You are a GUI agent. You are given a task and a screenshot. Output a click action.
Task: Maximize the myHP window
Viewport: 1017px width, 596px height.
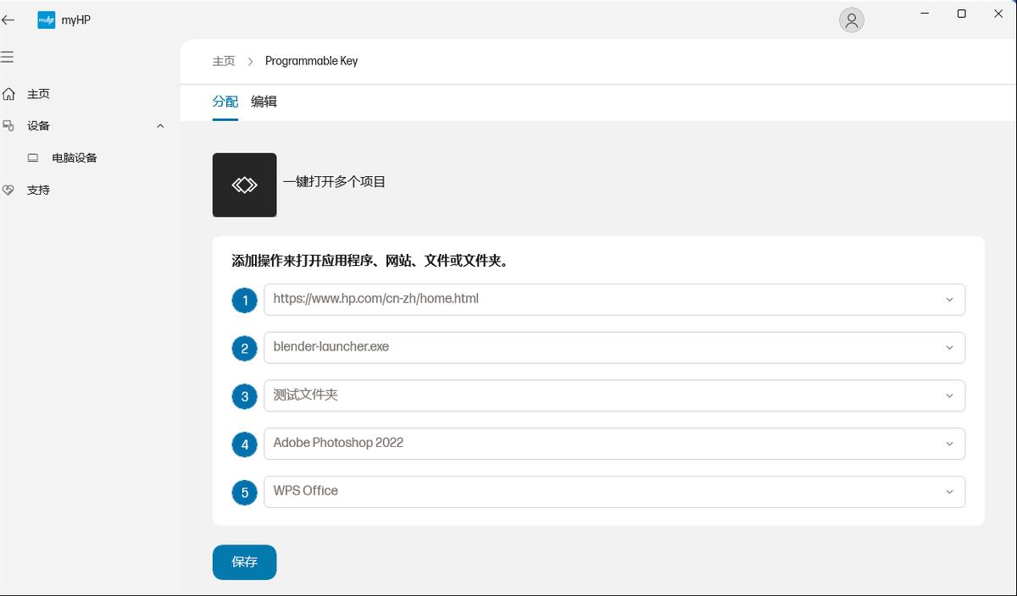point(961,14)
